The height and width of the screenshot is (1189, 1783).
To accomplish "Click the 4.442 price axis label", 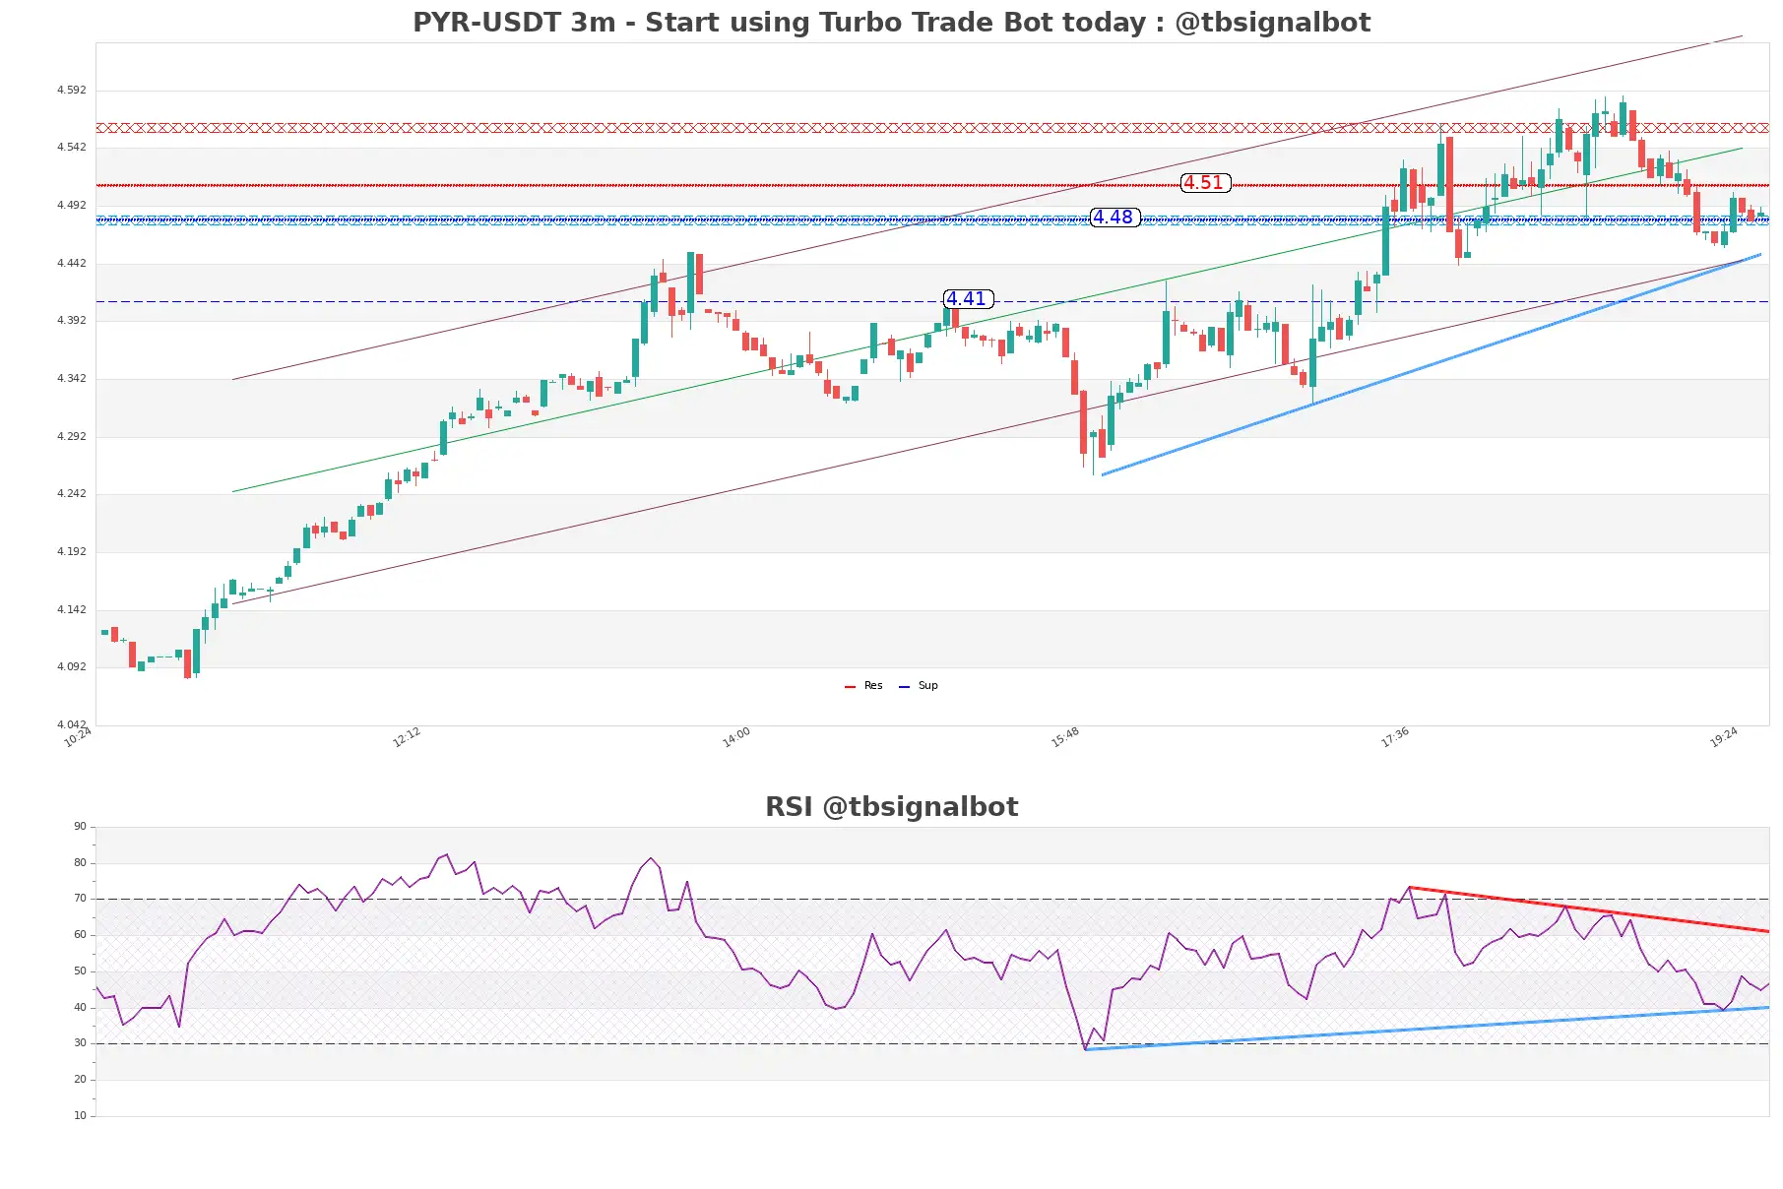I will (x=72, y=263).
